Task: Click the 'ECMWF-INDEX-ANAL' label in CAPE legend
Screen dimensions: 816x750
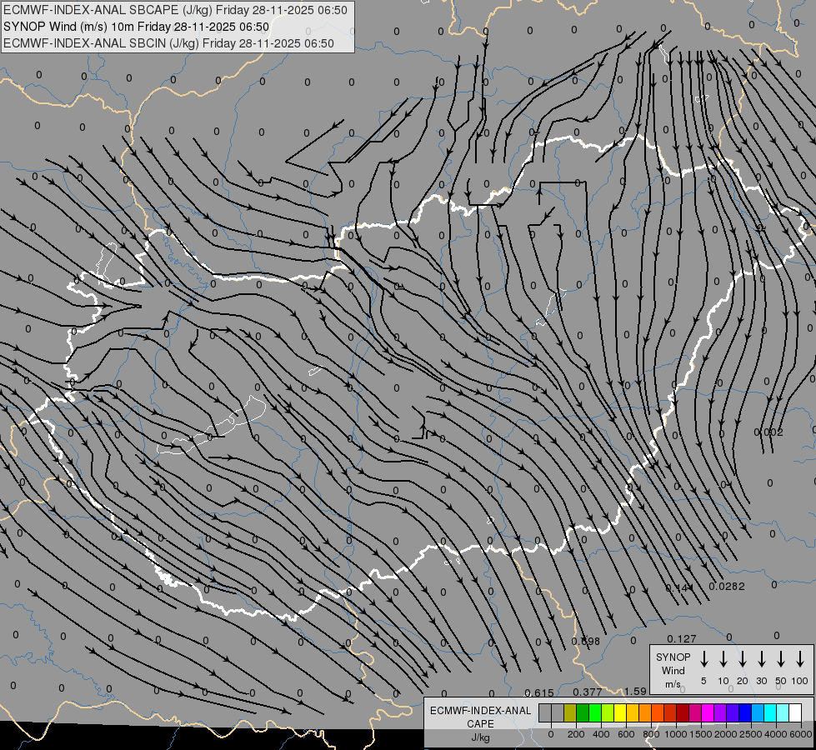Action: [x=480, y=711]
